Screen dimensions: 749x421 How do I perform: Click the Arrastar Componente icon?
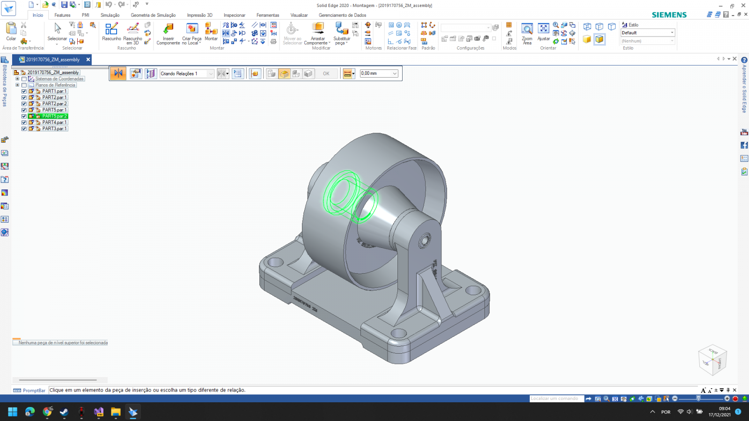tap(318, 29)
